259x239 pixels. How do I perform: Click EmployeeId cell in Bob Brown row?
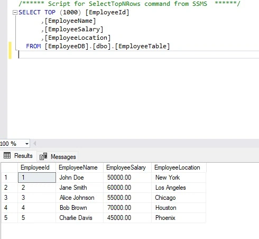click(37, 208)
